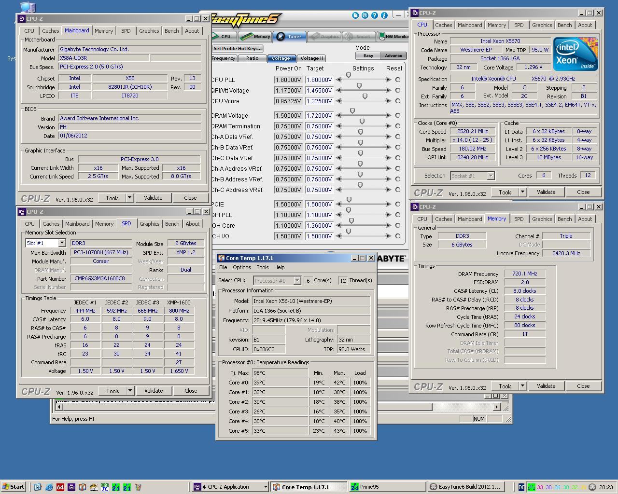The height and width of the screenshot is (494, 618).
Task: Open Tools dropdown arrow in Memory CPU-Z window
Action: coord(522,386)
